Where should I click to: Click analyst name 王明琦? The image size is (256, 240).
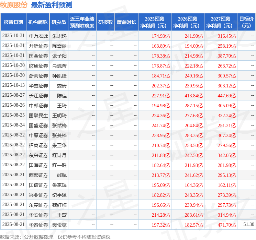click(59, 116)
